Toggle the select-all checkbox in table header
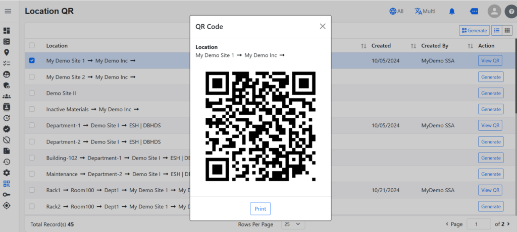Image resolution: width=517 pixels, height=232 pixels. pos(32,46)
